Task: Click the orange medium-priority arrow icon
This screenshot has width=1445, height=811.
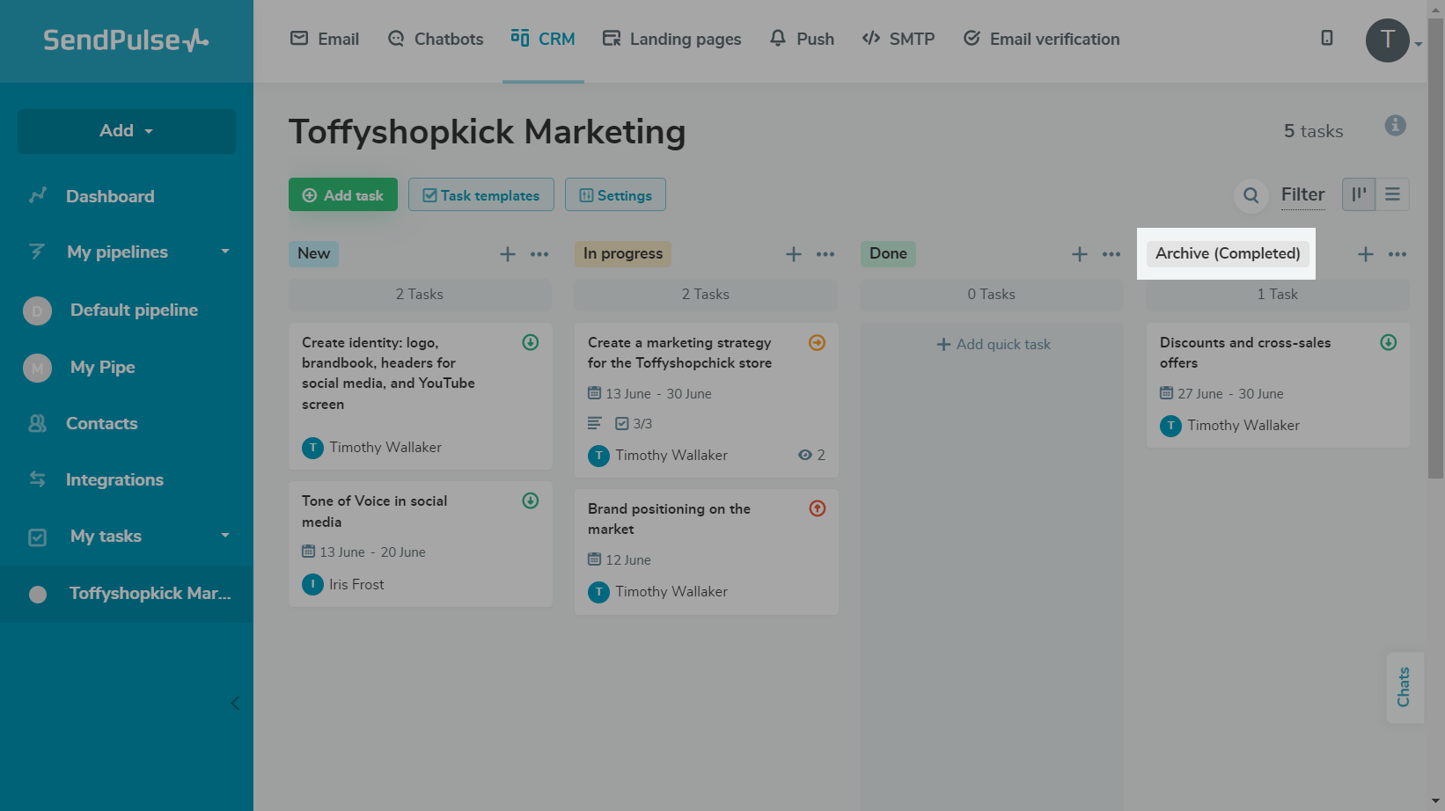Action: (817, 343)
